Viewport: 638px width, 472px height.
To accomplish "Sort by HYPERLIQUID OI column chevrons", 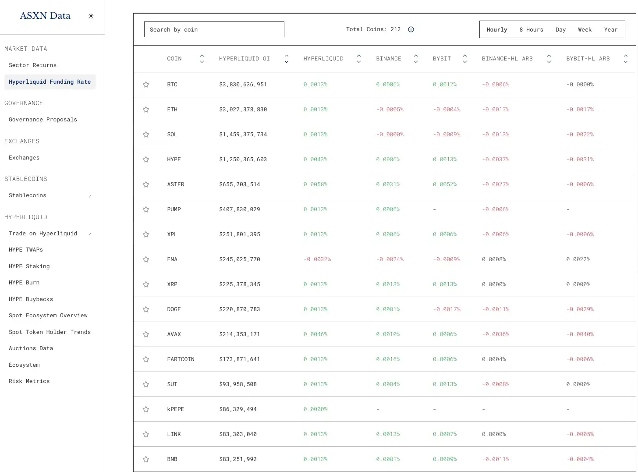I will (x=286, y=58).
